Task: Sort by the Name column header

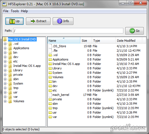Action: tap(64, 40)
